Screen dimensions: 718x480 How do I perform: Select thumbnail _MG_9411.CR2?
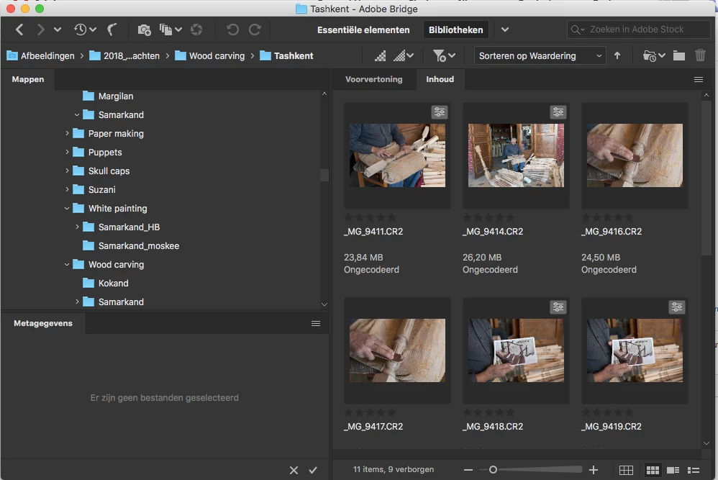tap(397, 155)
